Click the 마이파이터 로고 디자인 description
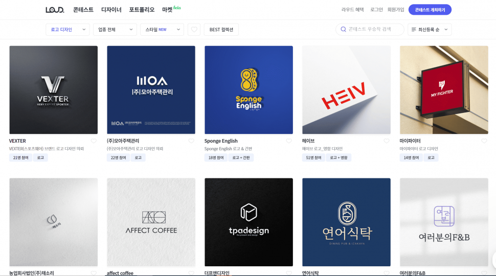The height and width of the screenshot is (276, 496). click(419, 149)
